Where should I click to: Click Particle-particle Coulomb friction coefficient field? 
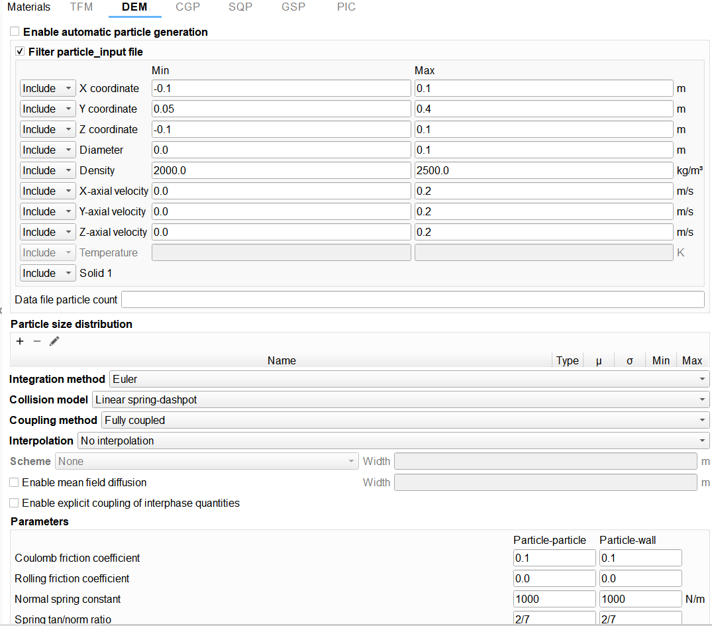[554, 558]
